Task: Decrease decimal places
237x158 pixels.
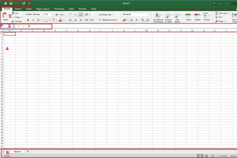Action: (148, 20)
